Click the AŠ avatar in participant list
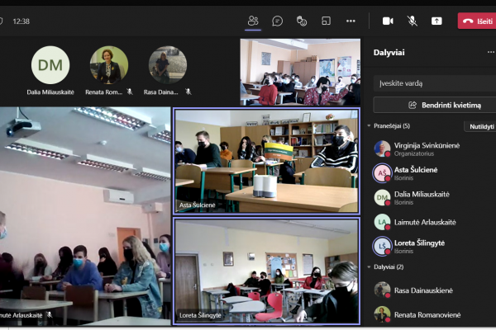 [382, 172]
